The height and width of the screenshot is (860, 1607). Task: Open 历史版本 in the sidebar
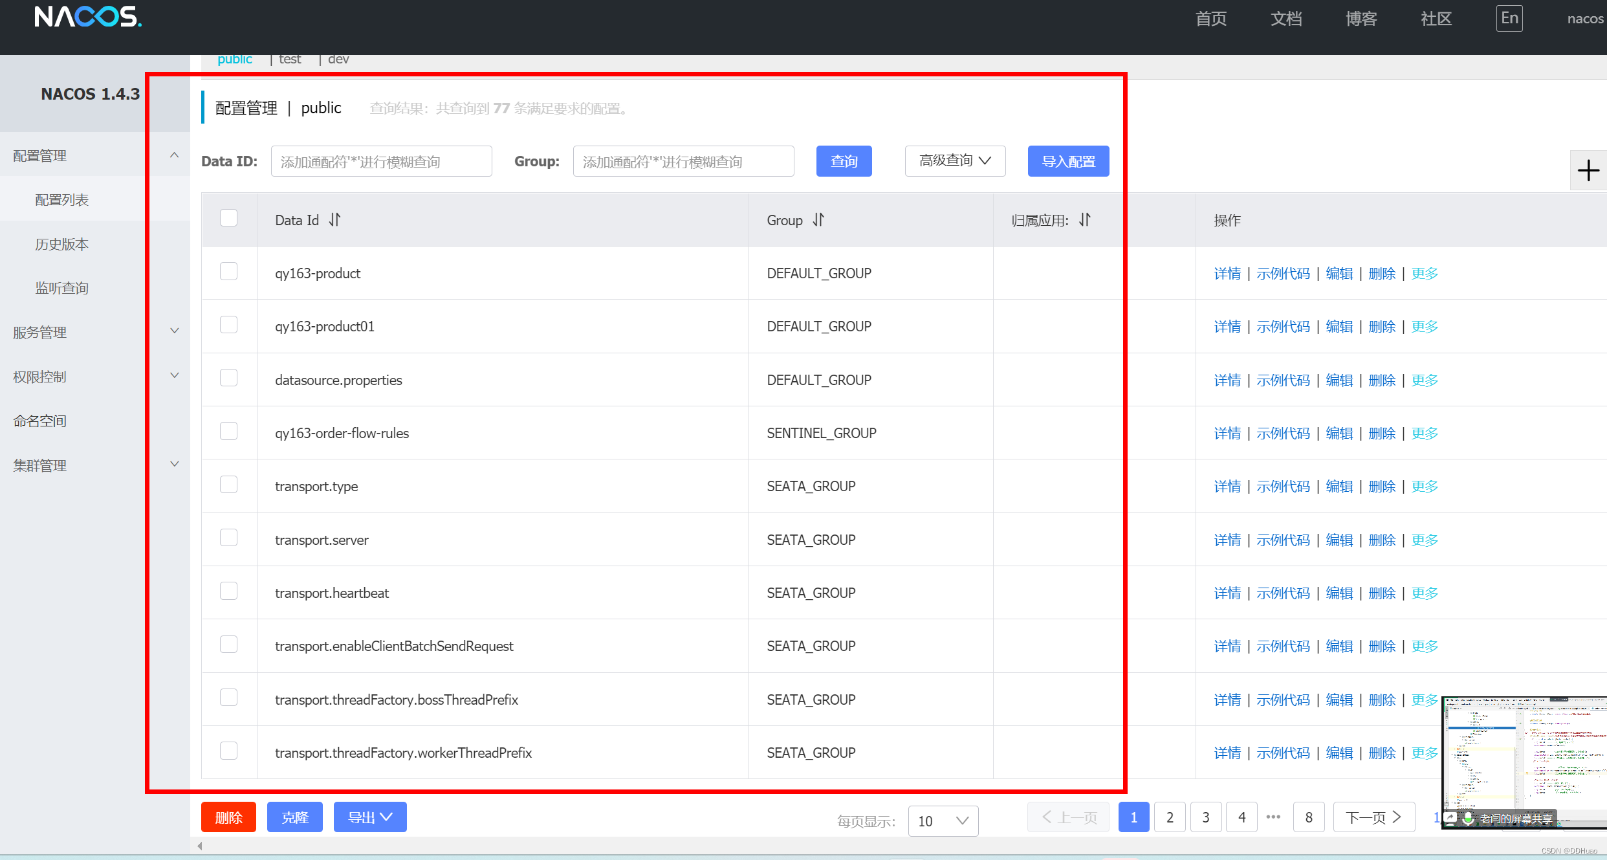[62, 244]
